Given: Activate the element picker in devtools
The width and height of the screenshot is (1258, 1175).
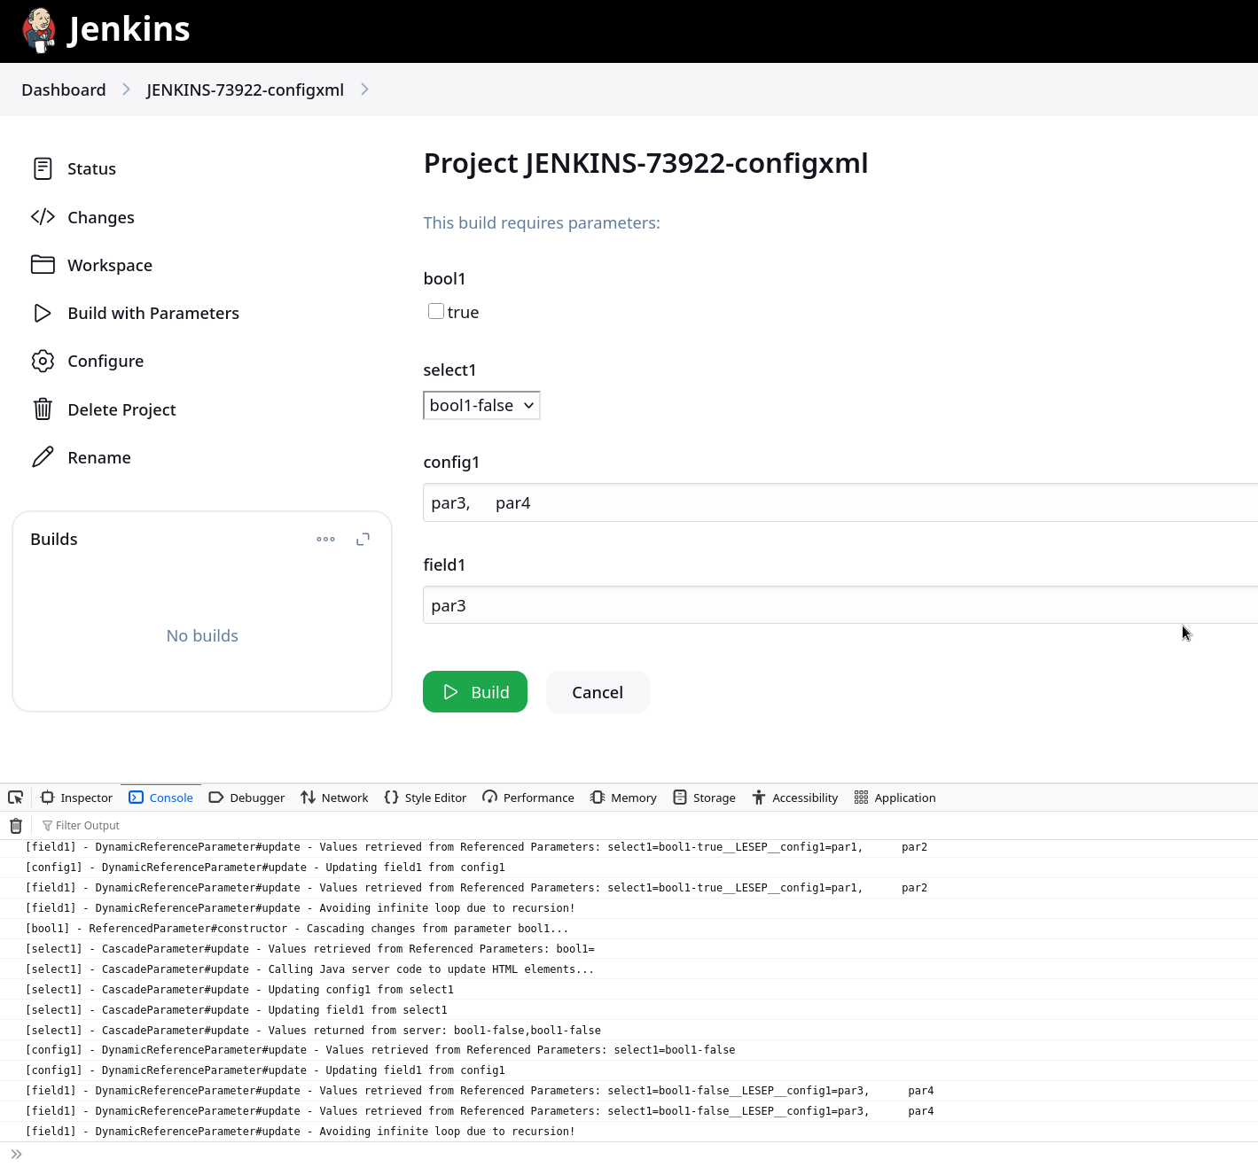Looking at the screenshot, I should point(16,798).
